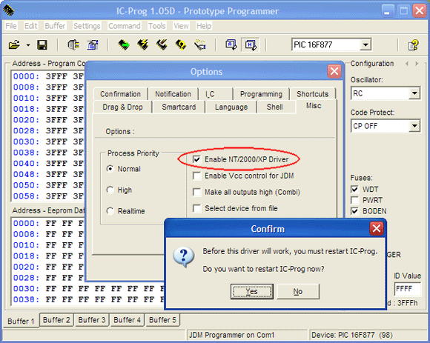Click Yes to restart IC-Prog

(x=252, y=291)
